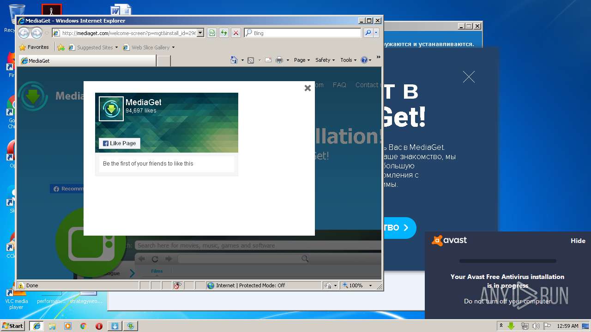
Task: Open the Page menu
Action: tap(302, 60)
